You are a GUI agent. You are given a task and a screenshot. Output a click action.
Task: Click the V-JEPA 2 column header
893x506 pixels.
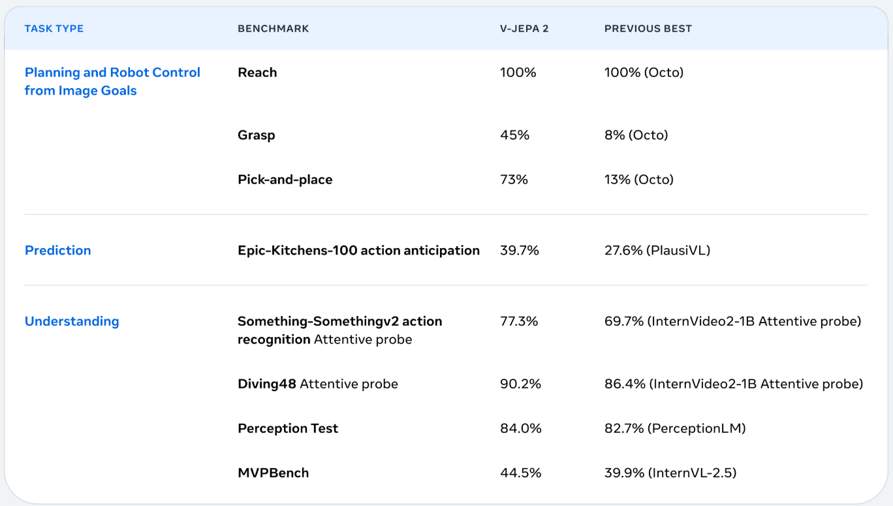pos(524,29)
